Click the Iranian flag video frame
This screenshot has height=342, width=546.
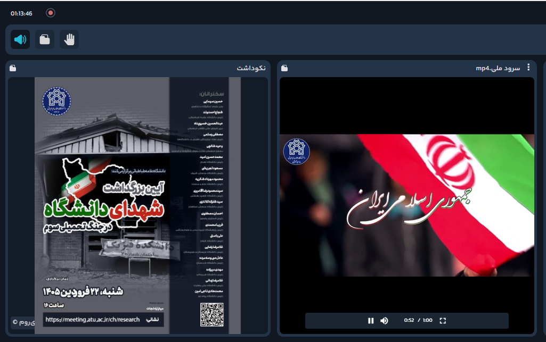[407, 205]
